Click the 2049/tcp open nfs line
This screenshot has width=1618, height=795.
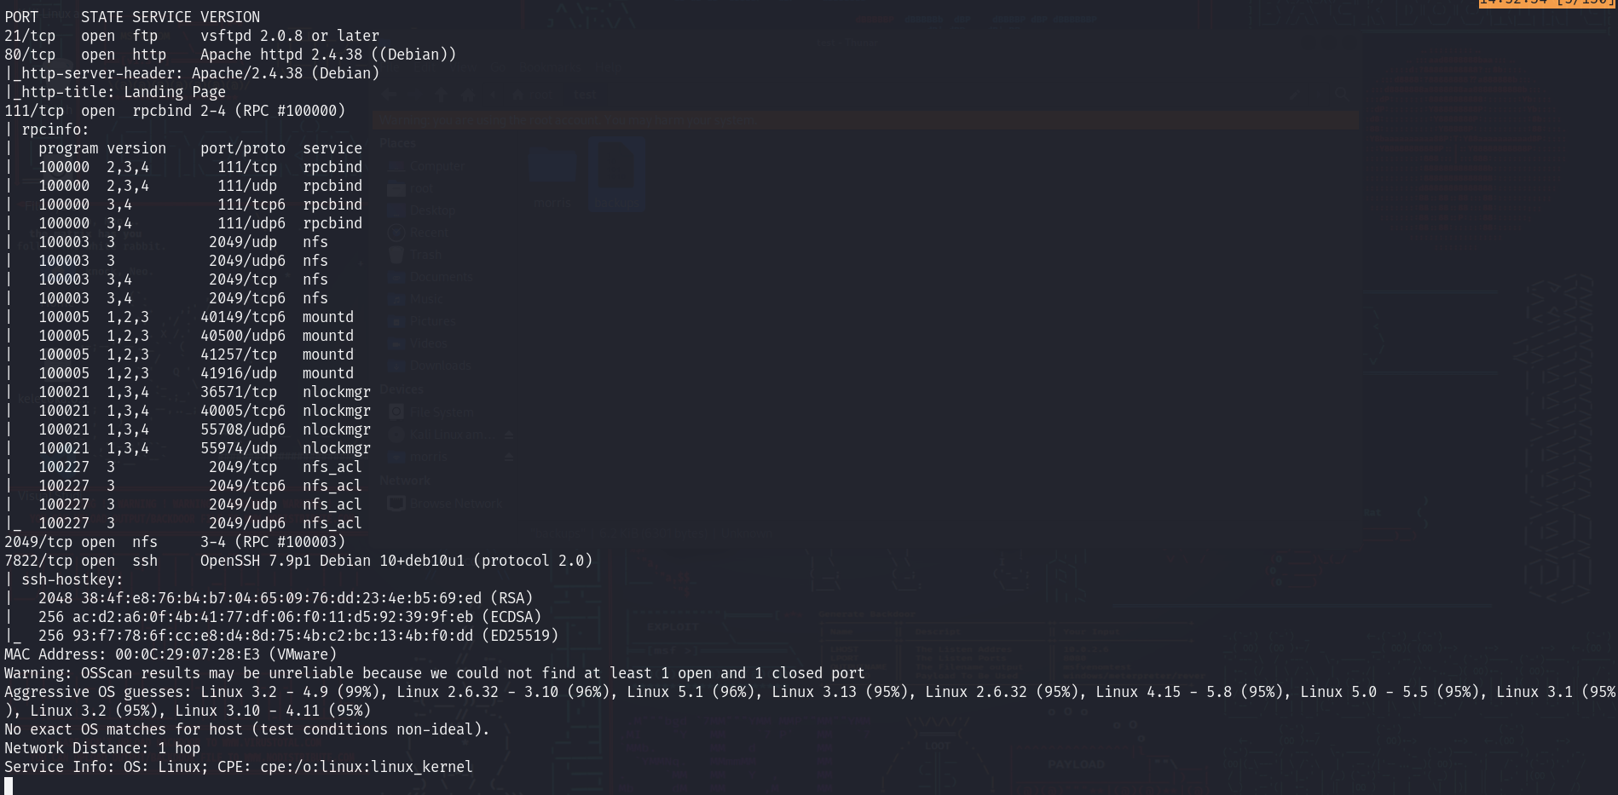(175, 542)
